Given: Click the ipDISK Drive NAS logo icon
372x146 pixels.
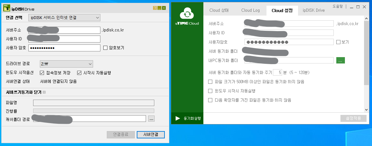Looking at the screenshot, I should click(x=6, y=8).
